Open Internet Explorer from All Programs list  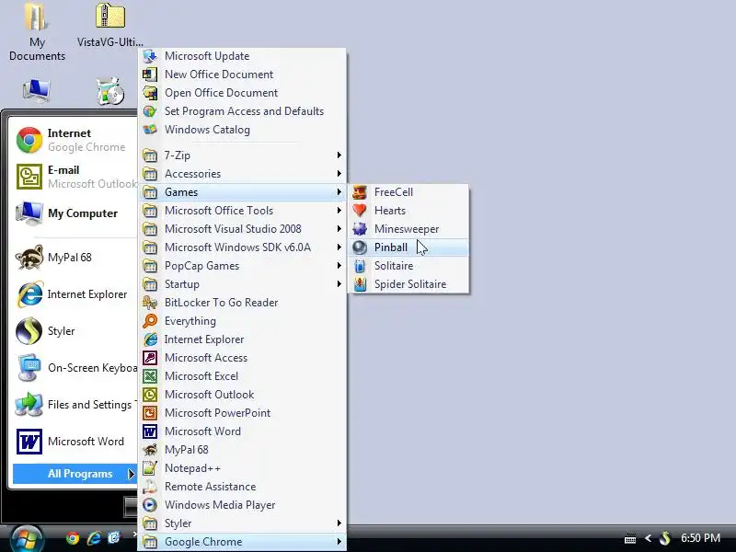243,339
